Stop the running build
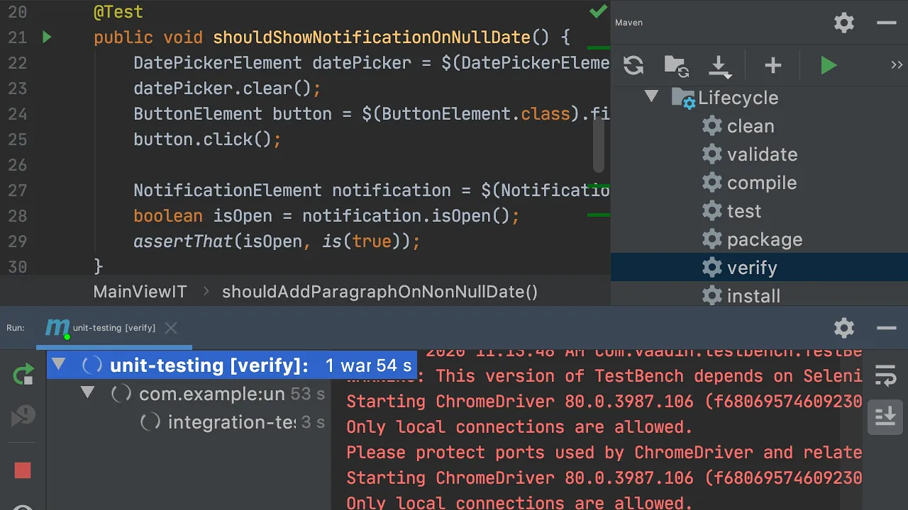The width and height of the screenshot is (908, 510). pos(23,470)
